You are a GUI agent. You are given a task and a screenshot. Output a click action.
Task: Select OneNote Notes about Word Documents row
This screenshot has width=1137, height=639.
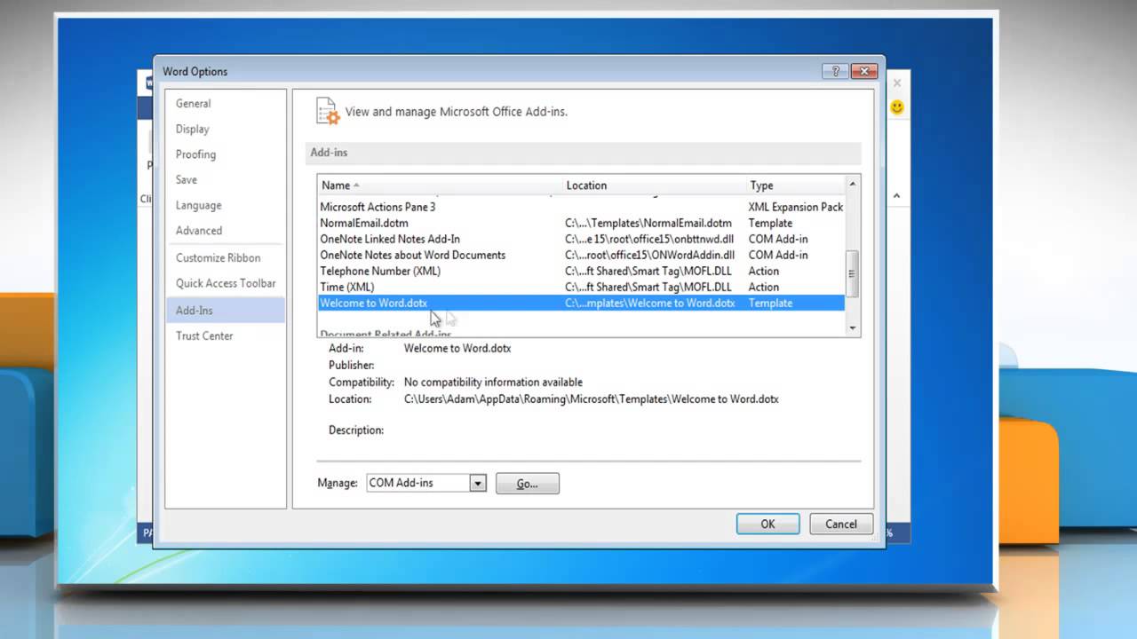[x=581, y=255]
